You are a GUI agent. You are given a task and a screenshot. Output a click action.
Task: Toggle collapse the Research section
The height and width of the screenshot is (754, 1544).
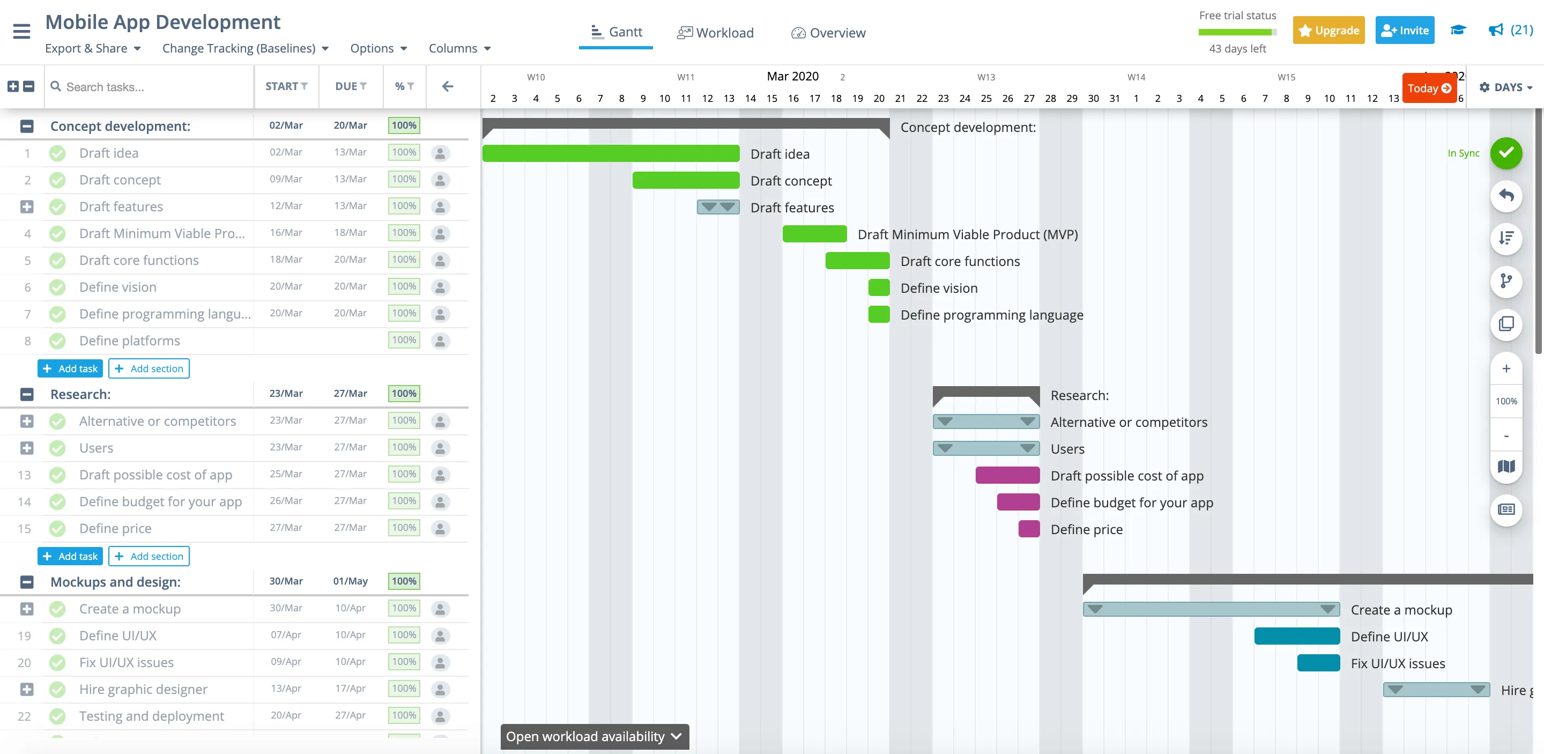(x=27, y=394)
